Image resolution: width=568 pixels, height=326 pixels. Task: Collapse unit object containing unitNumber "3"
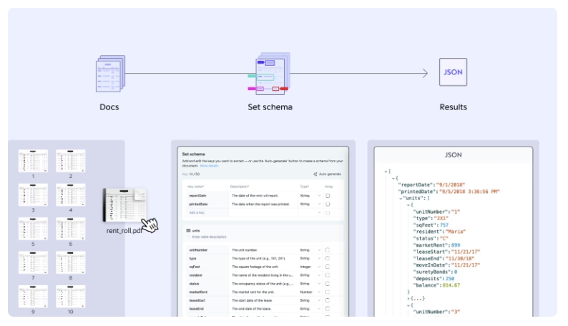click(x=408, y=305)
